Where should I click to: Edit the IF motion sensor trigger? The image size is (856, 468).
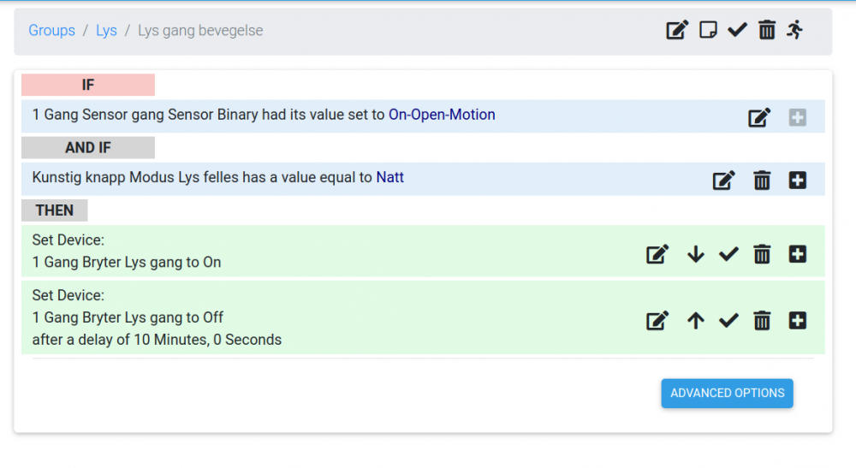759,118
